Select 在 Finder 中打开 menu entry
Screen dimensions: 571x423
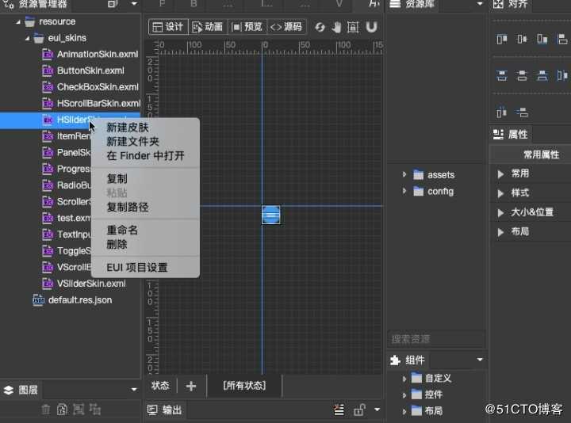coord(145,156)
